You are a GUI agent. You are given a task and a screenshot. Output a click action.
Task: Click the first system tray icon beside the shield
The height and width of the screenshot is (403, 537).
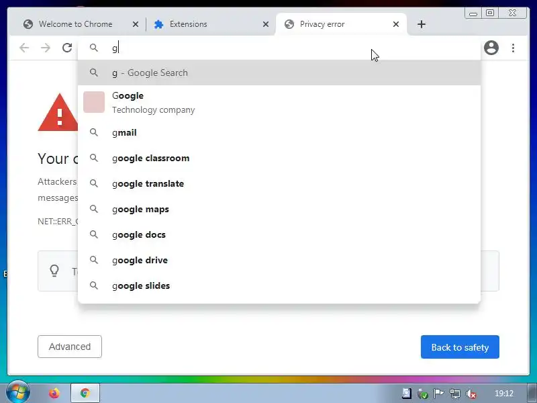point(407,394)
